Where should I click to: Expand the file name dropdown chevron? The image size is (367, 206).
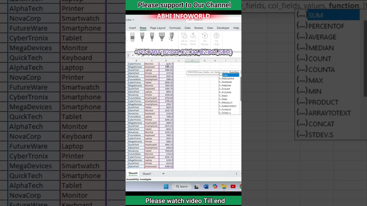pyautogui.click(x=133, y=20)
